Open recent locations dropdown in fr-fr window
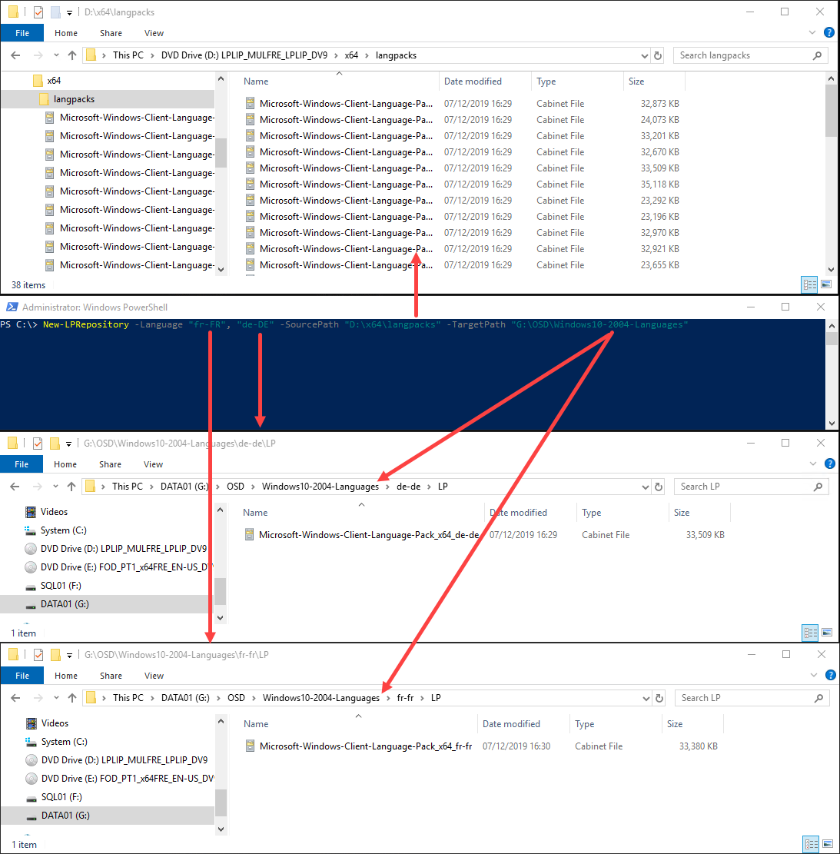This screenshot has width=840, height=854. (x=56, y=698)
